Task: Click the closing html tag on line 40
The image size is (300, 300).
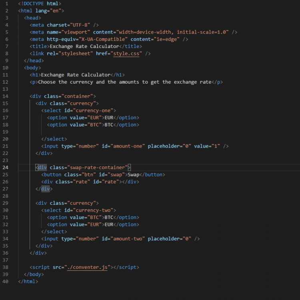Action: click(28, 282)
